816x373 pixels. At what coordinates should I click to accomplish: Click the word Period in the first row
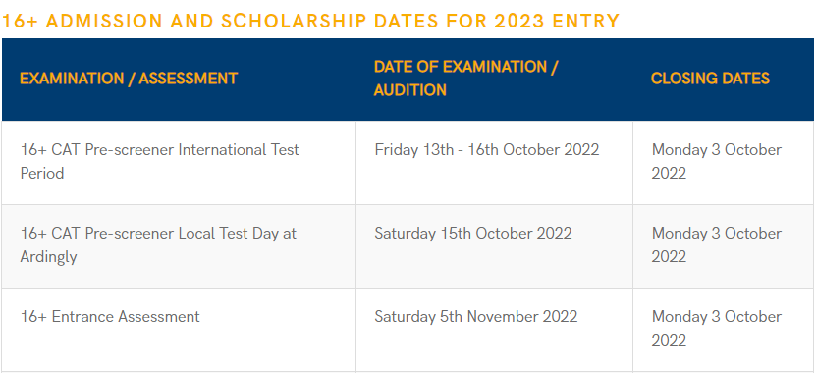42,173
